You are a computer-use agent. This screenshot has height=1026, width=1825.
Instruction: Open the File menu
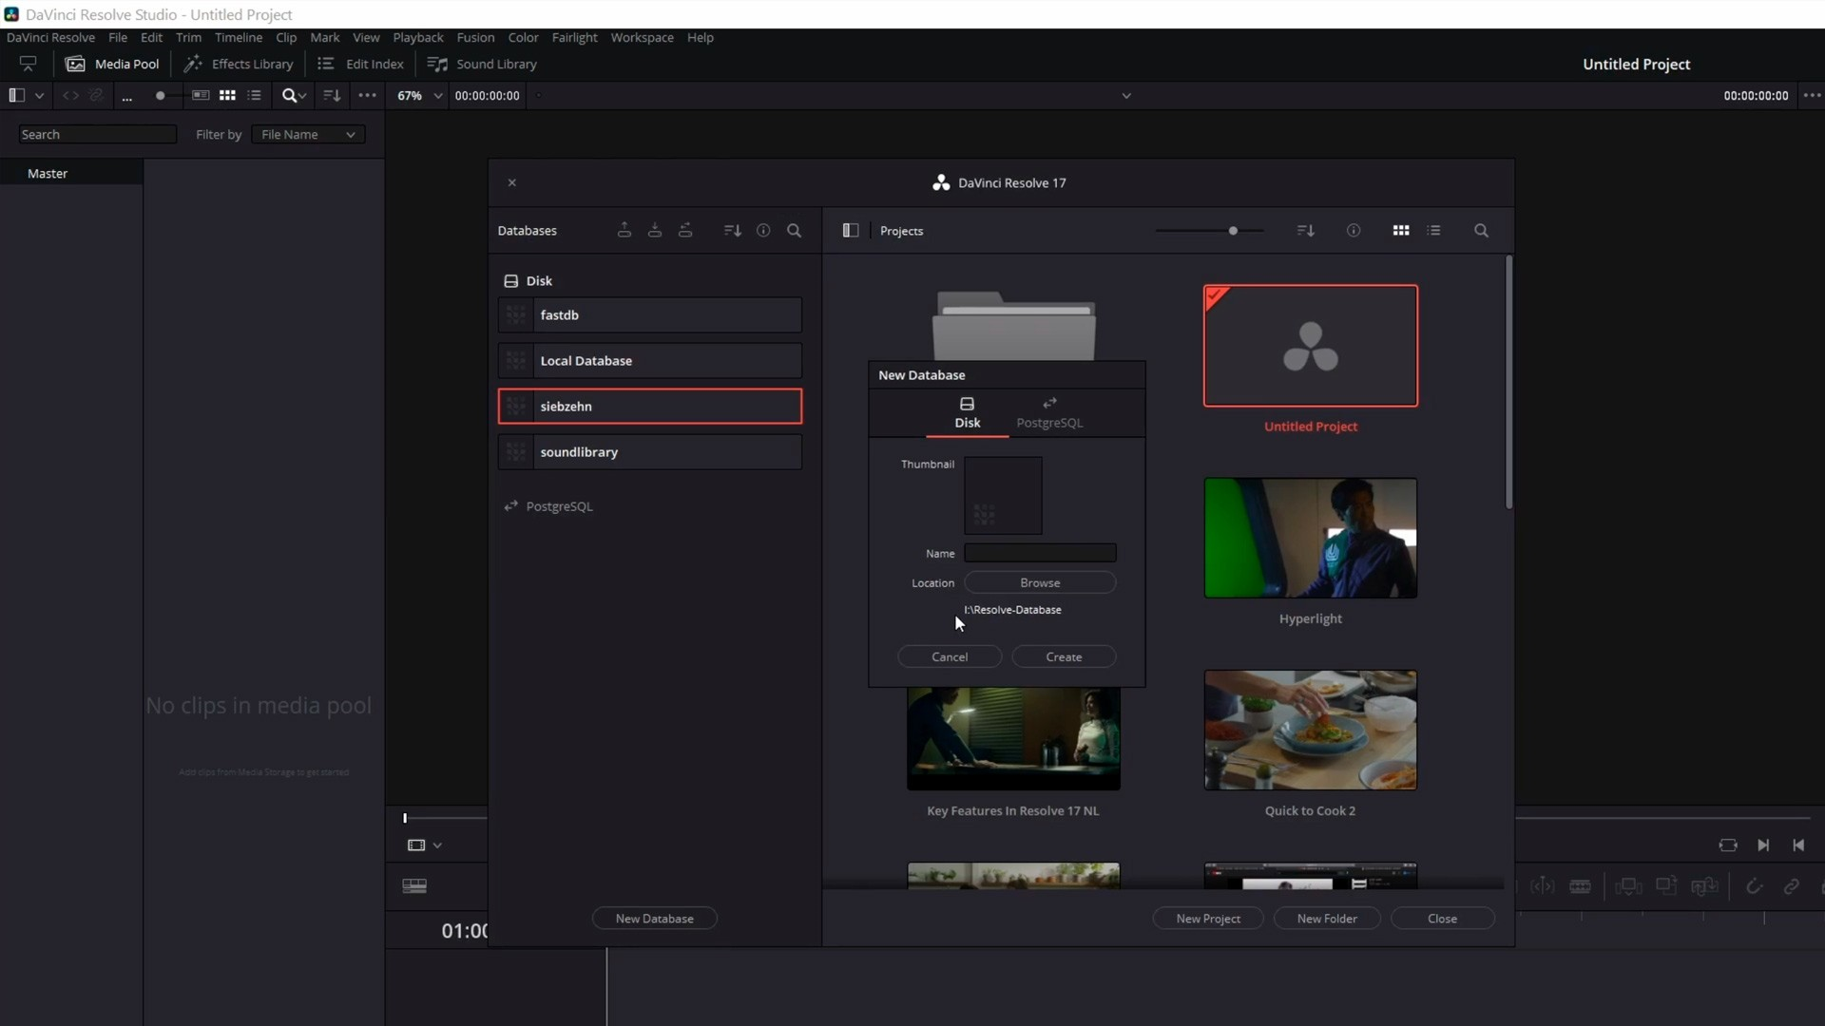(118, 37)
